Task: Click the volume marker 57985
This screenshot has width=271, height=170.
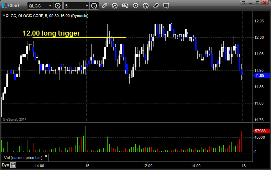Action: point(261,131)
